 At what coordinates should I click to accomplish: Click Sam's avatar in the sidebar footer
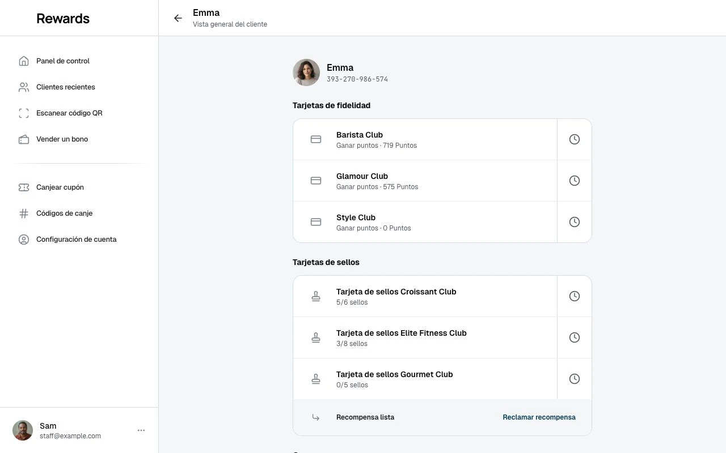click(23, 430)
